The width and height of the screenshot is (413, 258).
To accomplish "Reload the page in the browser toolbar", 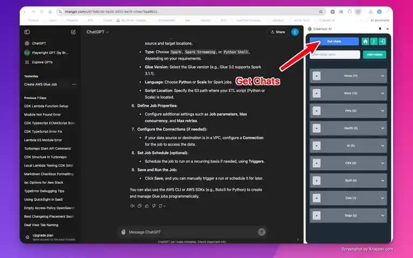I will tap(41, 12).
